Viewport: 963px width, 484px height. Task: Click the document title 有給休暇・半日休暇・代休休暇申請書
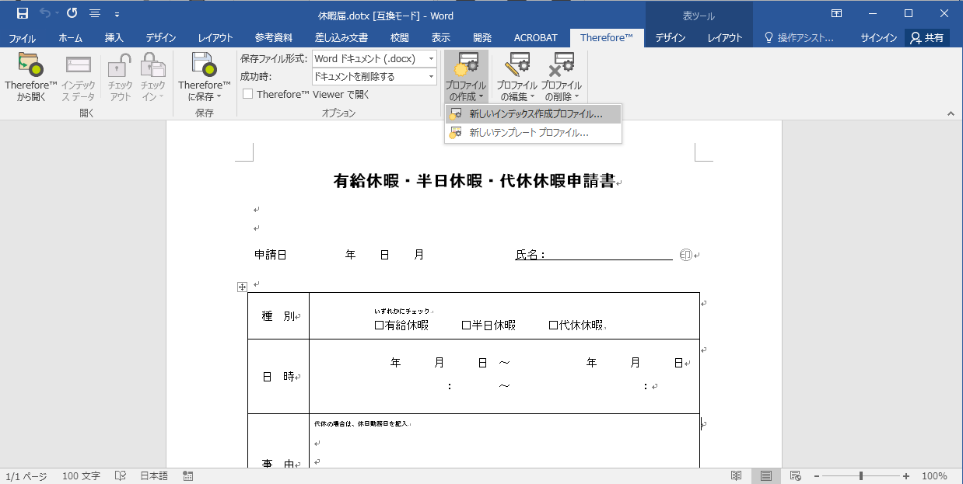(474, 181)
